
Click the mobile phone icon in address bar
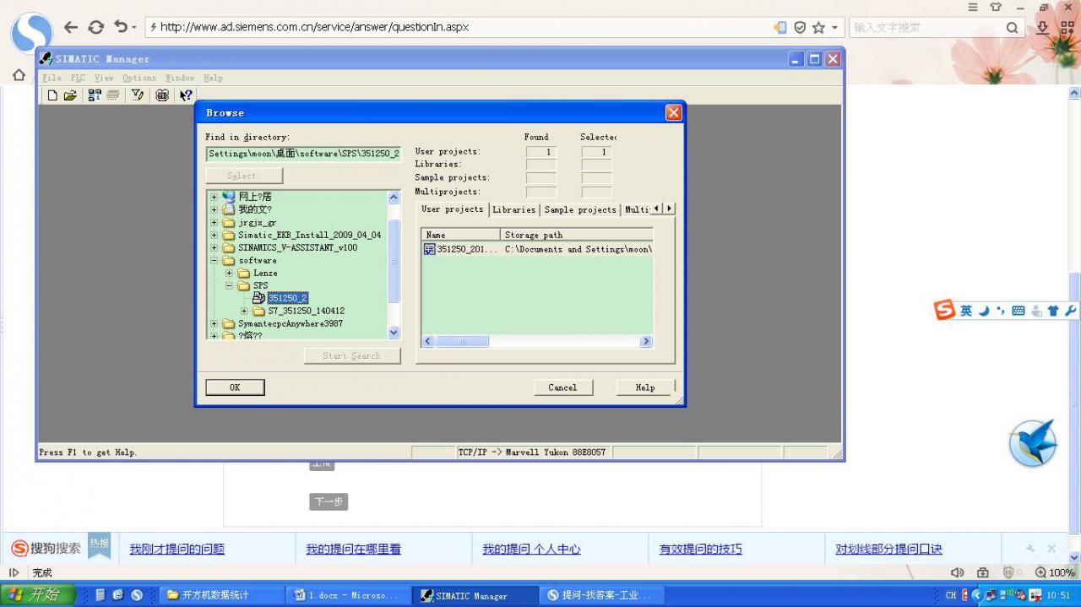780,27
